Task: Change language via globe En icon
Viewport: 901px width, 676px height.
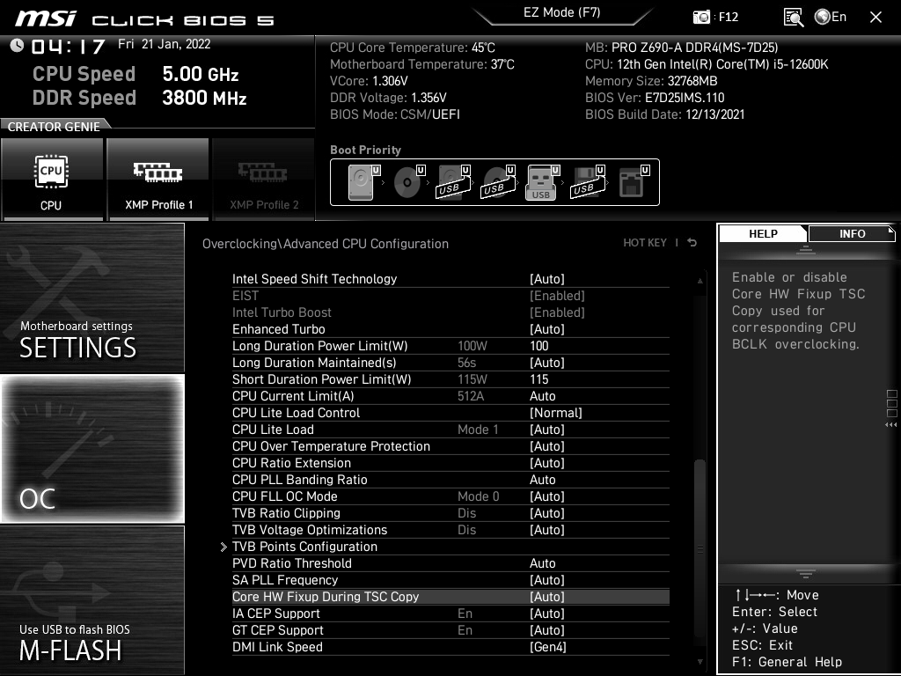Action: (x=831, y=17)
